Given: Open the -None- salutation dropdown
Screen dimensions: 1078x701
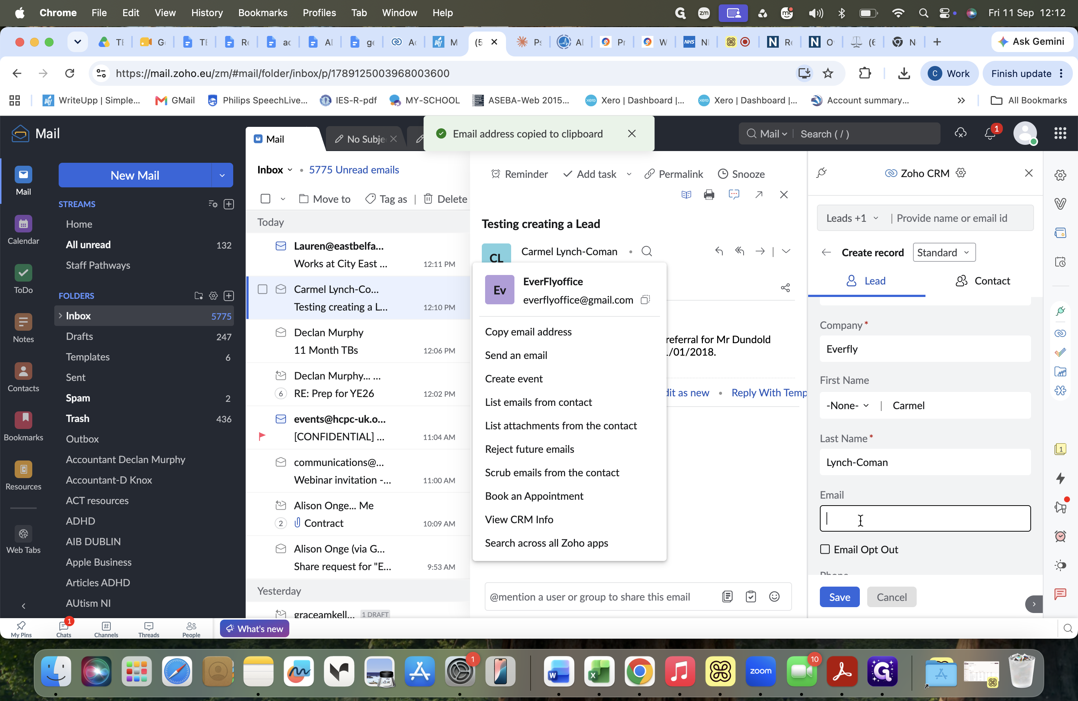Looking at the screenshot, I should [847, 405].
